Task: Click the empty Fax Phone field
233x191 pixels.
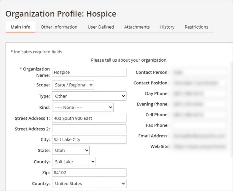Action: click(199, 125)
